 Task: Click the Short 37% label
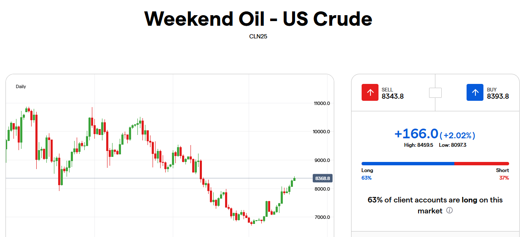[x=503, y=174]
